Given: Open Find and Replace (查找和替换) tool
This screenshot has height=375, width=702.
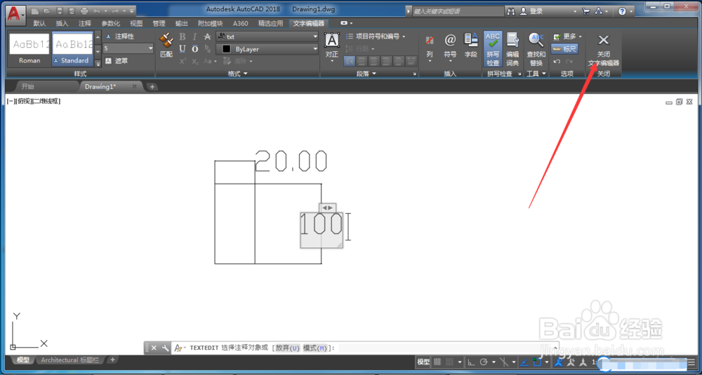Looking at the screenshot, I should 536,49.
